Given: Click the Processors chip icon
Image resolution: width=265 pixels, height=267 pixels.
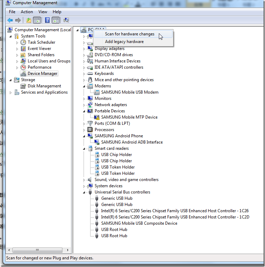Looking at the screenshot, I should tap(90, 130).
